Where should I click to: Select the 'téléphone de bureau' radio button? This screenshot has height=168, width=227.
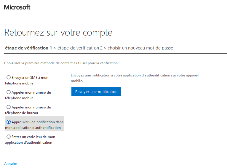9,107
